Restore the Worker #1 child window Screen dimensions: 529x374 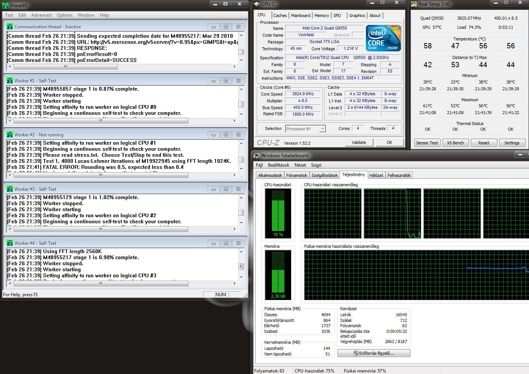pos(226,80)
